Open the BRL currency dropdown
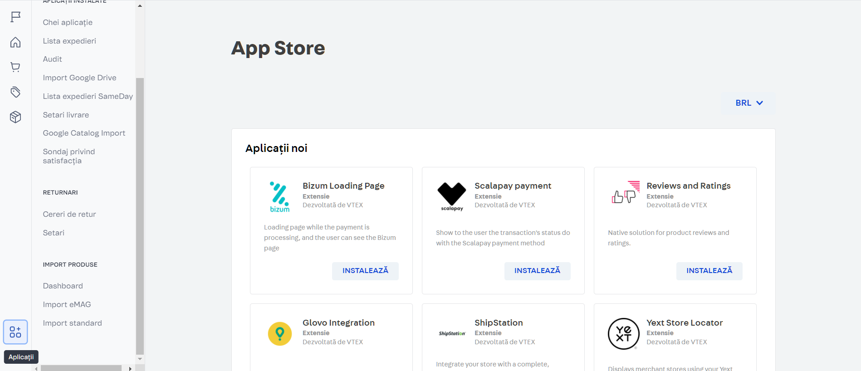 (x=748, y=103)
